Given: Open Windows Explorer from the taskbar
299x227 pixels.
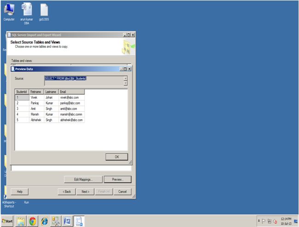Looking at the screenshot, I should (21, 221).
